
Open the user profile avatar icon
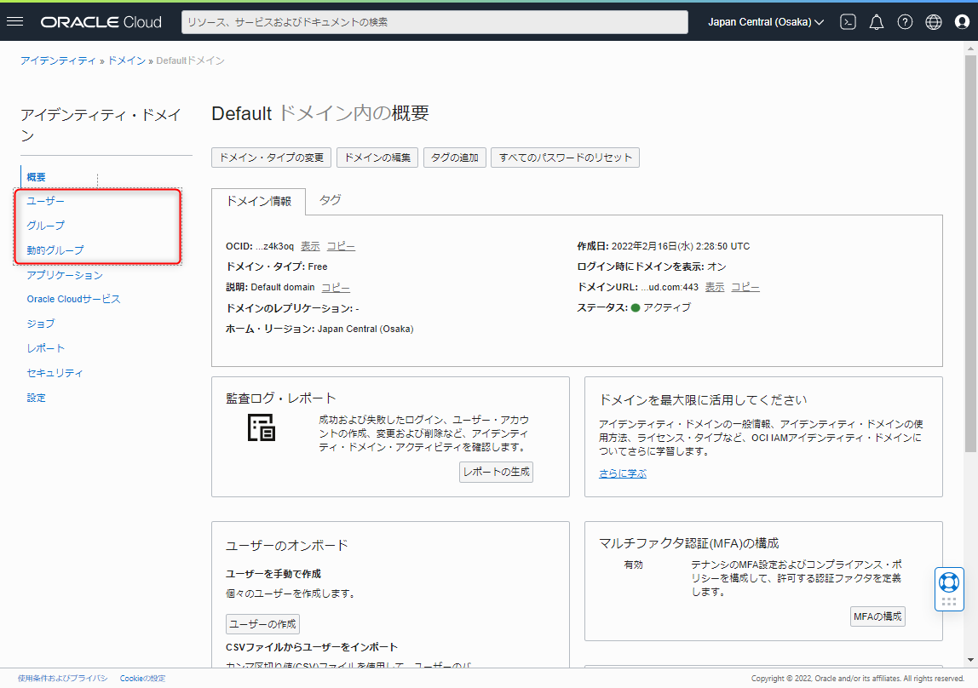[x=962, y=22]
